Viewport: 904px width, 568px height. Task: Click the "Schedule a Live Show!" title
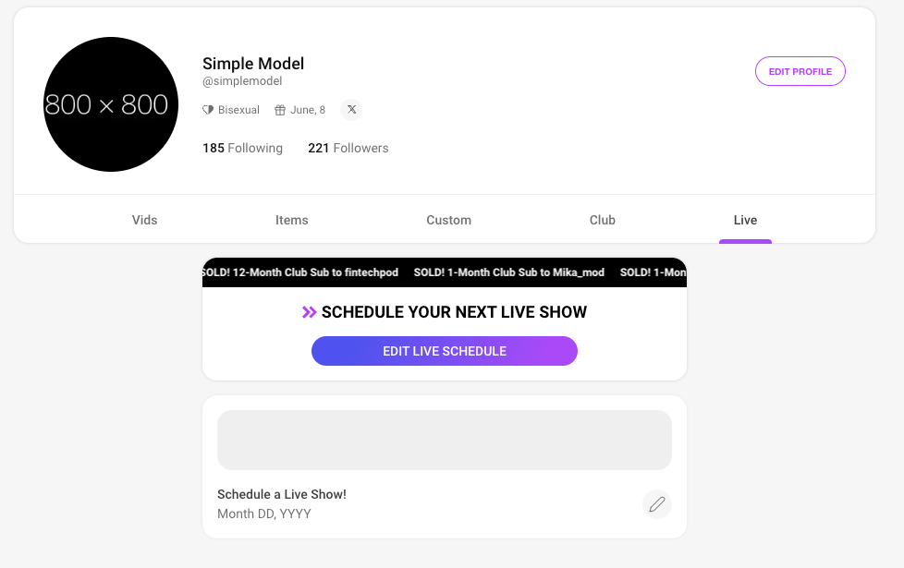[x=282, y=494]
